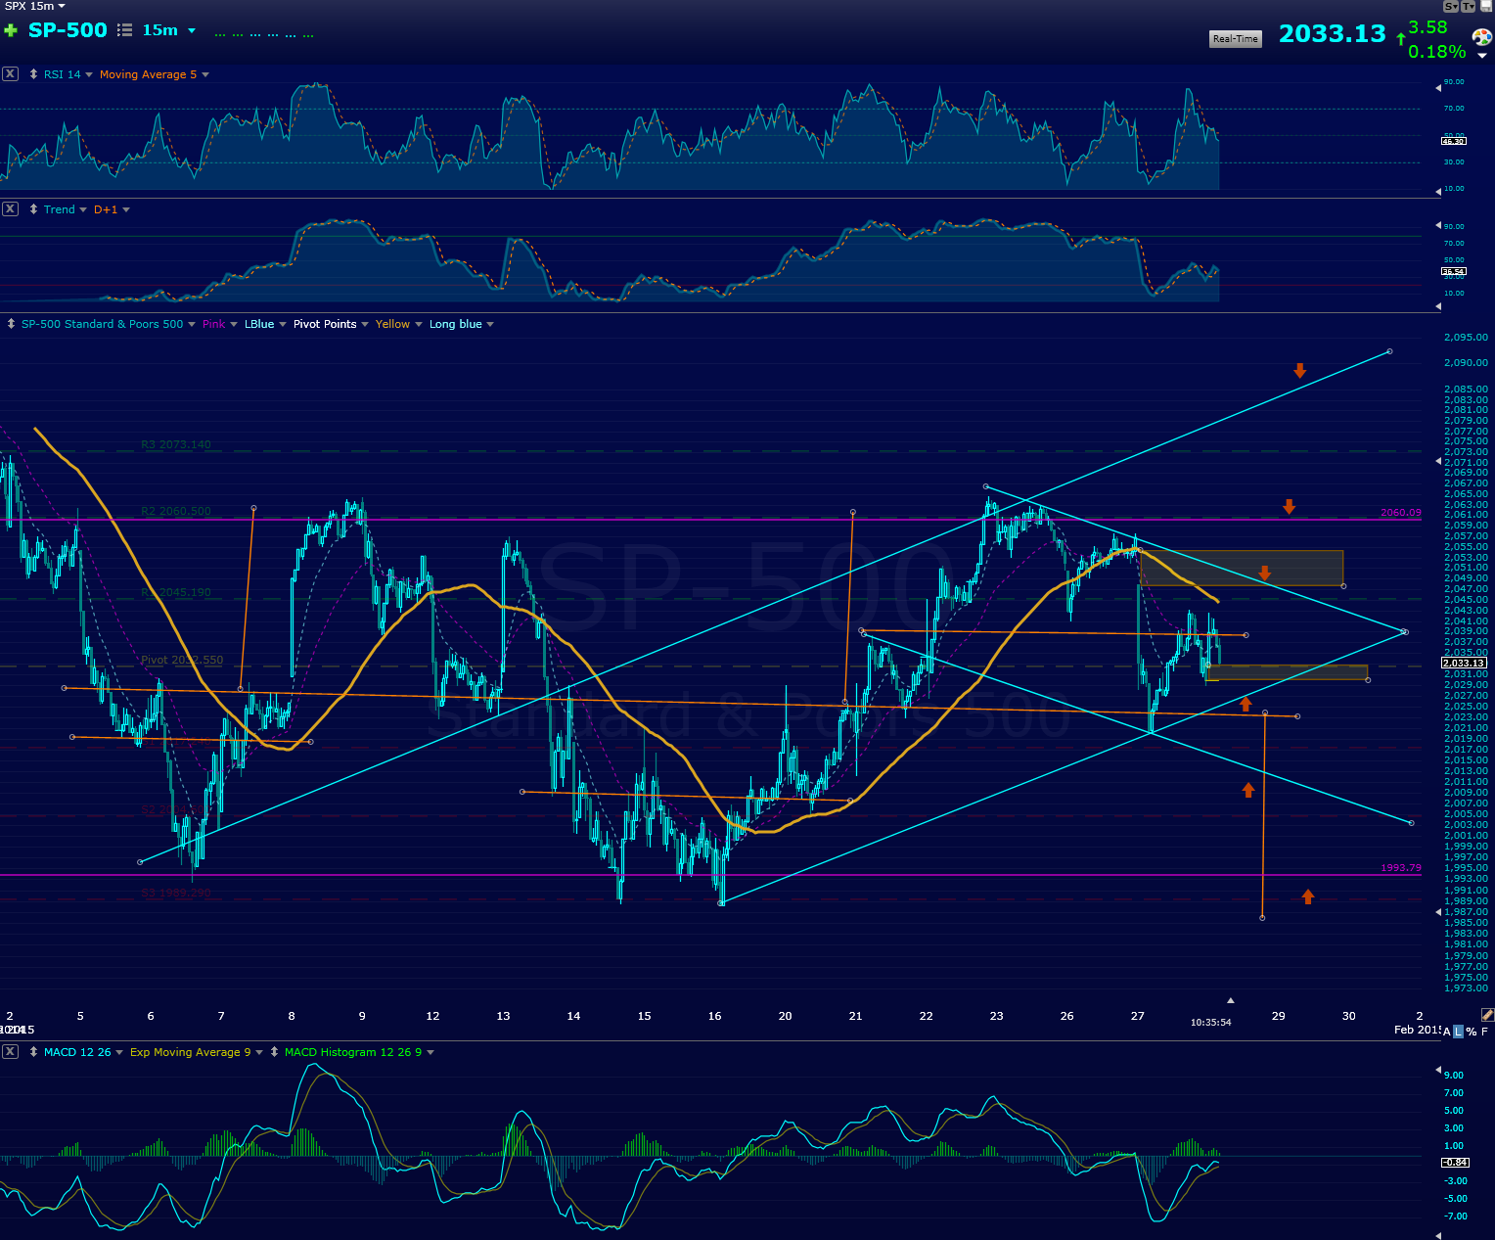Screen dimensions: 1495x1240
Task: Close the Trend indicator panel
Action: 10,208
